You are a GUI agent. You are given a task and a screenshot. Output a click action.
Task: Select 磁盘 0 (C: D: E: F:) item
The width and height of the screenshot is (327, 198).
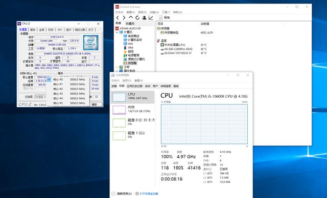point(132,123)
